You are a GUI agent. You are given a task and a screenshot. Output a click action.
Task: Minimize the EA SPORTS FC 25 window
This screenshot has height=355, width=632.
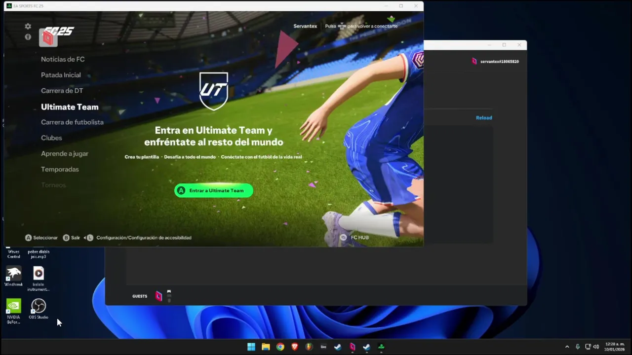pyautogui.click(x=387, y=6)
